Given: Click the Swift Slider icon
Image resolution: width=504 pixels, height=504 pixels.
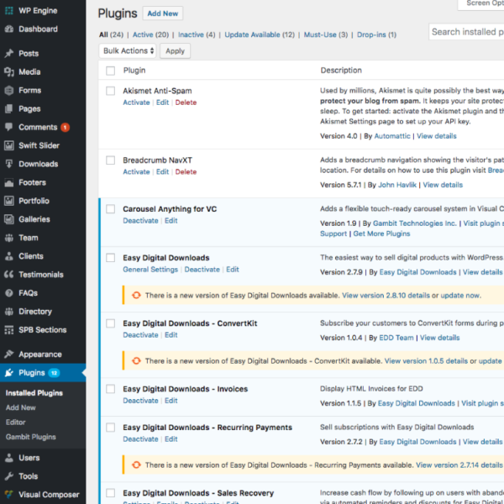Looking at the screenshot, I should pos(9,145).
